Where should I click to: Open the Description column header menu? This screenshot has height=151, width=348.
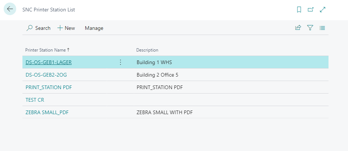click(147, 50)
